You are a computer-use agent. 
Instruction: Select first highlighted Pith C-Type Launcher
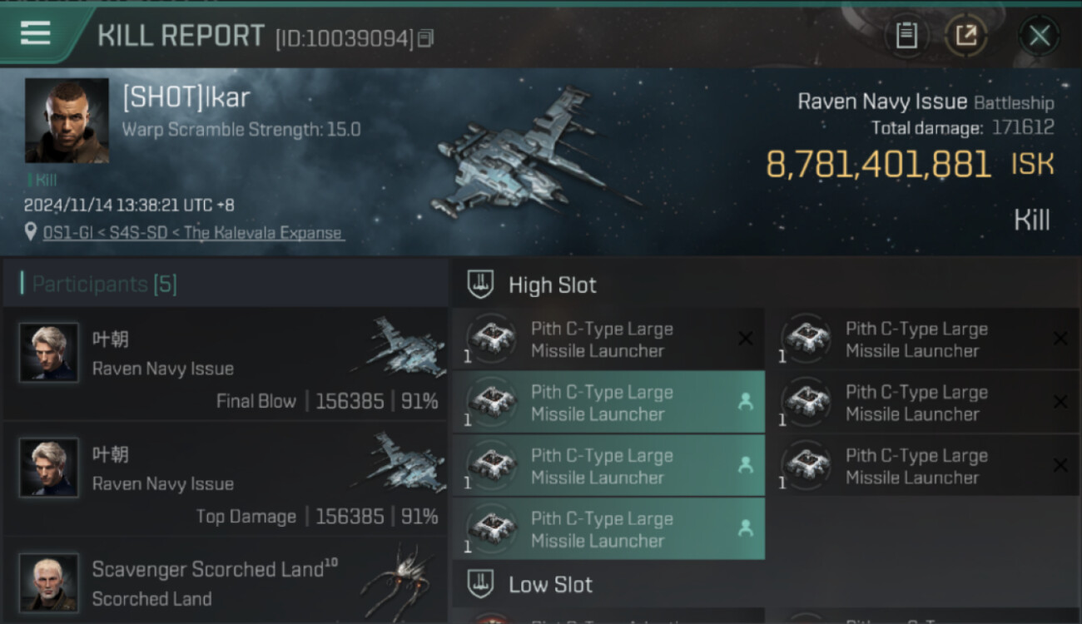(608, 403)
